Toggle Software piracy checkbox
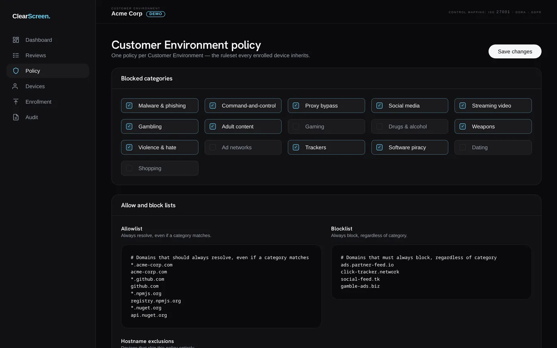Viewport: 557px width, 348px height. point(380,147)
